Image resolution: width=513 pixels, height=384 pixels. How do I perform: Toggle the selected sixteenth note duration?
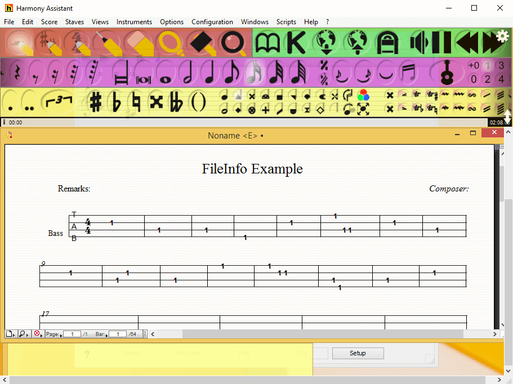coord(254,73)
